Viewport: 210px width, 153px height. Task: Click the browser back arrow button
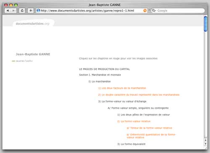[8, 10]
